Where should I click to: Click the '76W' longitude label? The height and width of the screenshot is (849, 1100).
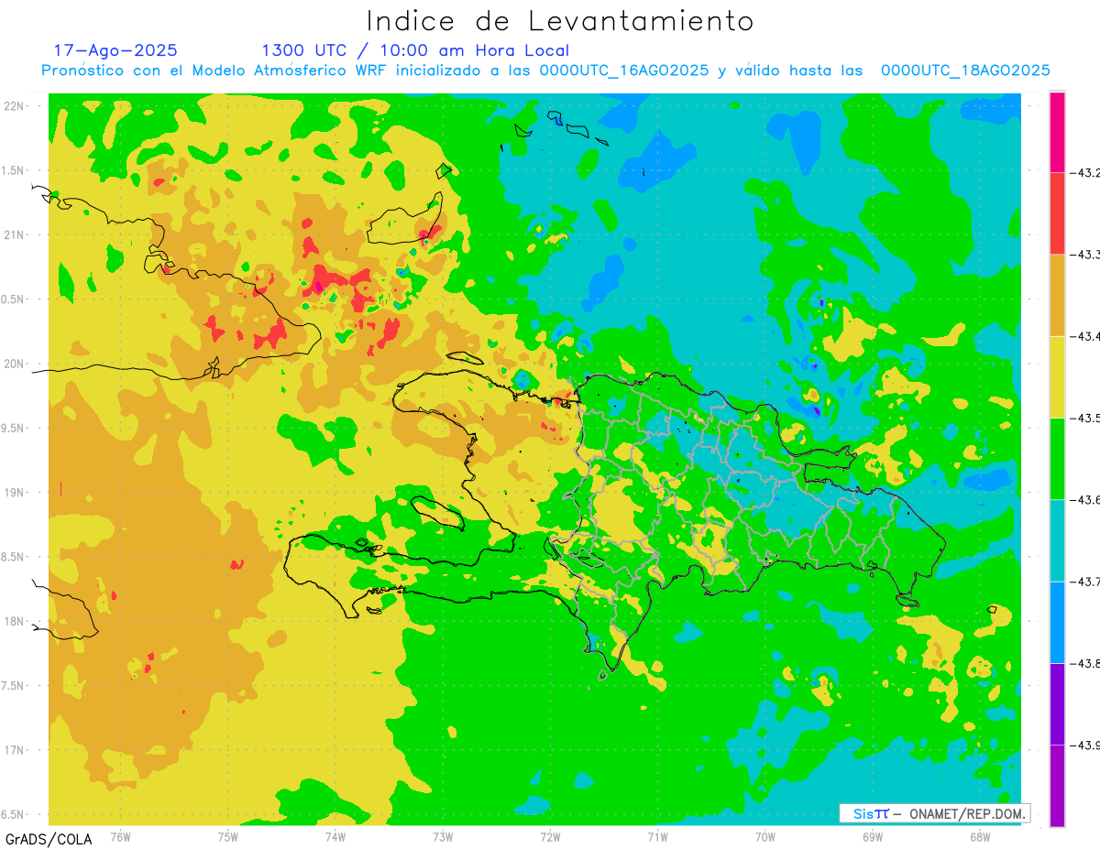click(120, 836)
